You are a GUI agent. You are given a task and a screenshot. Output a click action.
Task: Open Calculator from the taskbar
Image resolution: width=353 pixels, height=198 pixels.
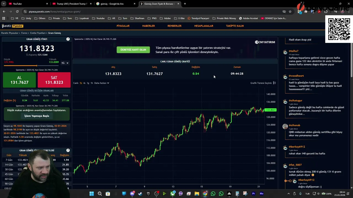point(237,194)
